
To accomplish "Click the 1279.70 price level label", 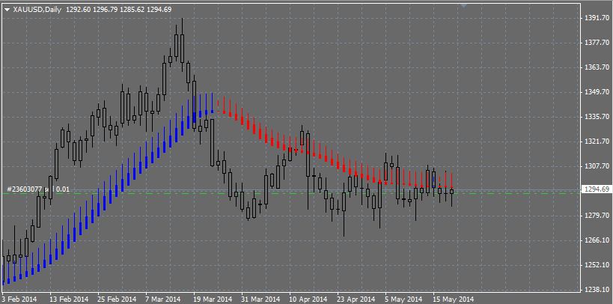I will pyautogui.click(x=597, y=216).
